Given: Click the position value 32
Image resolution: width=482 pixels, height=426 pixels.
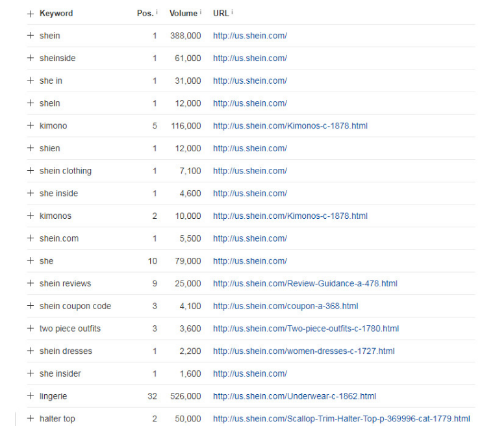Looking at the screenshot, I should (x=152, y=396).
